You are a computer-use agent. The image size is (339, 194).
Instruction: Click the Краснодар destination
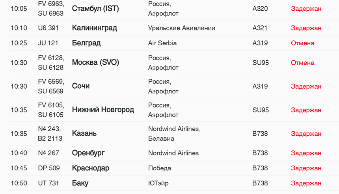pyautogui.click(x=91, y=168)
